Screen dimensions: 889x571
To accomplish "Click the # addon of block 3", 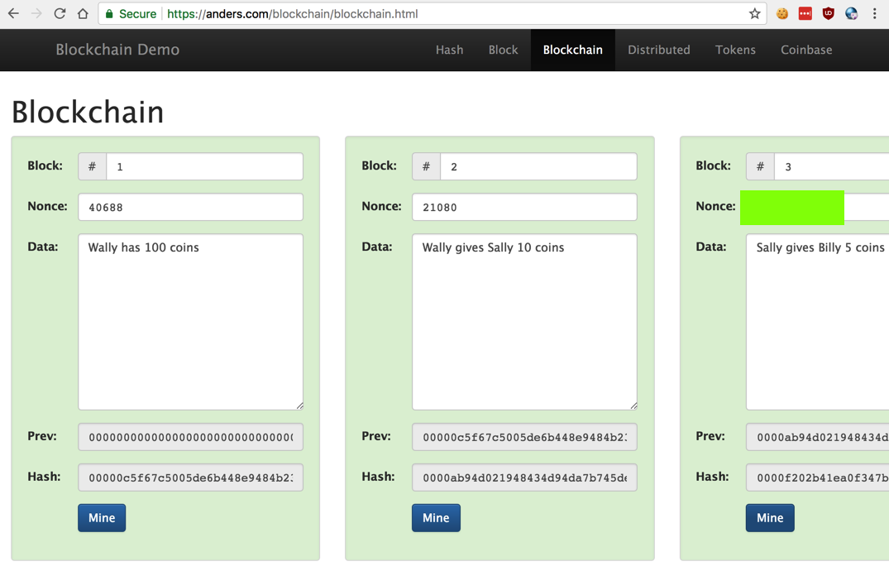I will pos(760,166).
